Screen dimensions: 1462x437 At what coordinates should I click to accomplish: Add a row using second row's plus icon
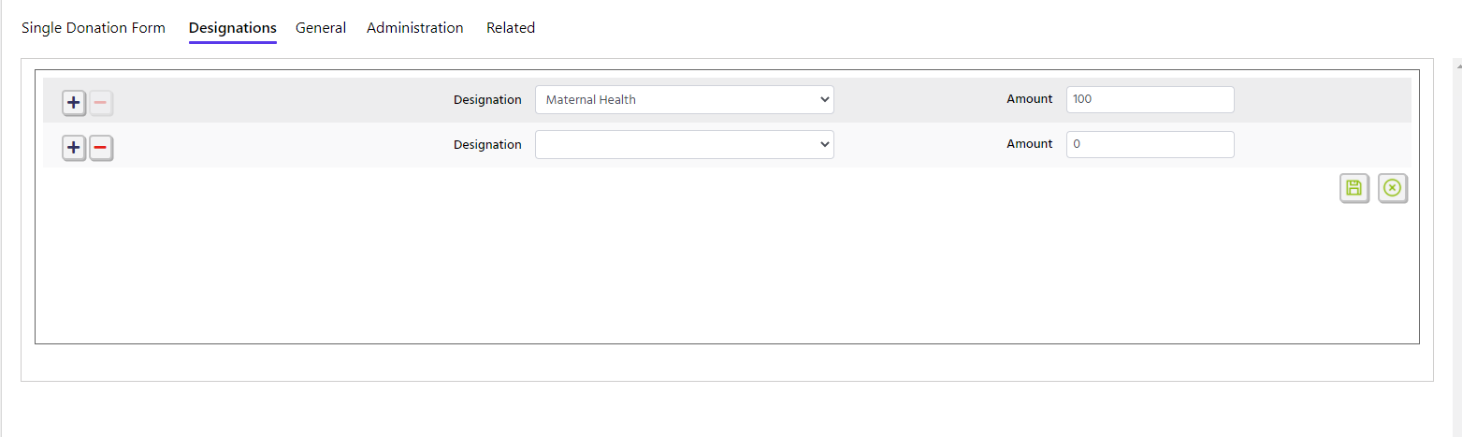[x=74, y=148]
